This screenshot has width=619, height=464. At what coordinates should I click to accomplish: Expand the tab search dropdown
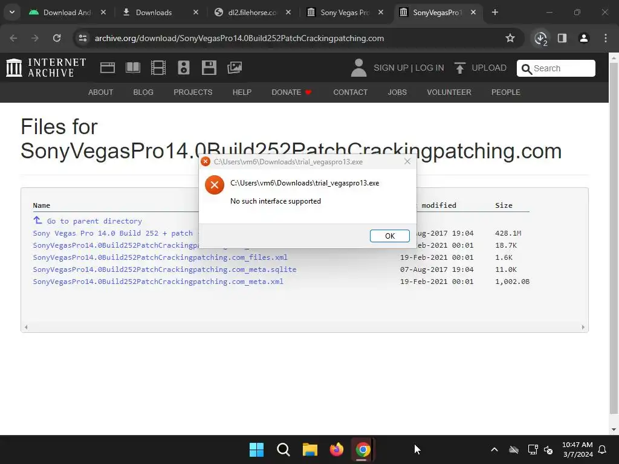(12, 12)
